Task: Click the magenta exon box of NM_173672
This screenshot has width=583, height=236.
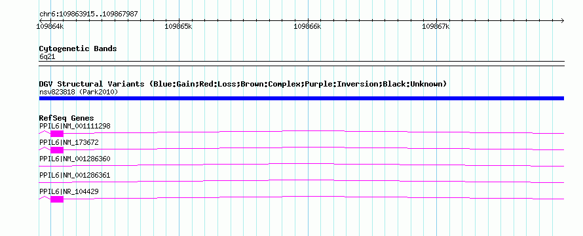Action: point(57,150)
